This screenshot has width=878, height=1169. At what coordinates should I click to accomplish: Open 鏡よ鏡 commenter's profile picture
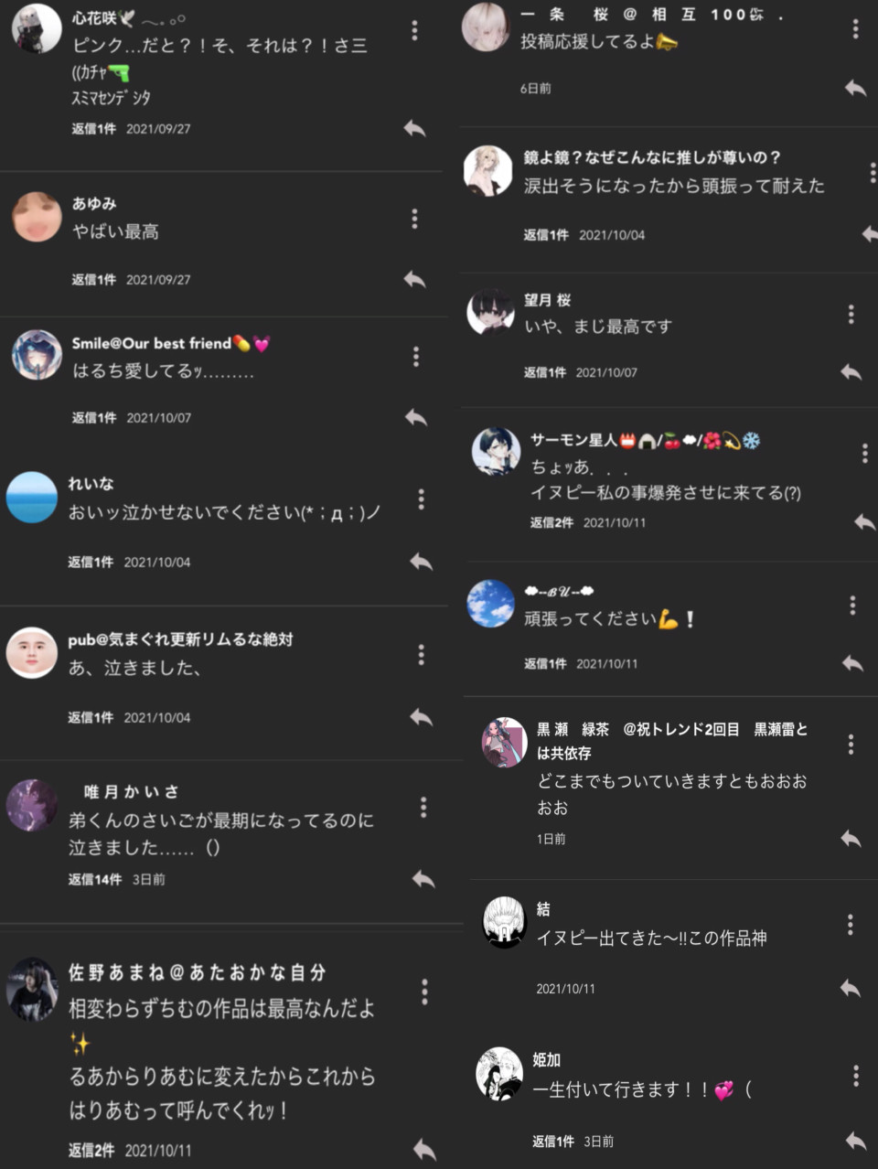(488, 169)
